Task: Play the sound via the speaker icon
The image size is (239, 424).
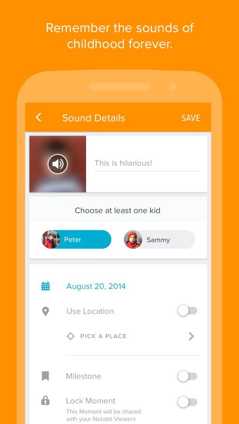Action: click(58, 163)
